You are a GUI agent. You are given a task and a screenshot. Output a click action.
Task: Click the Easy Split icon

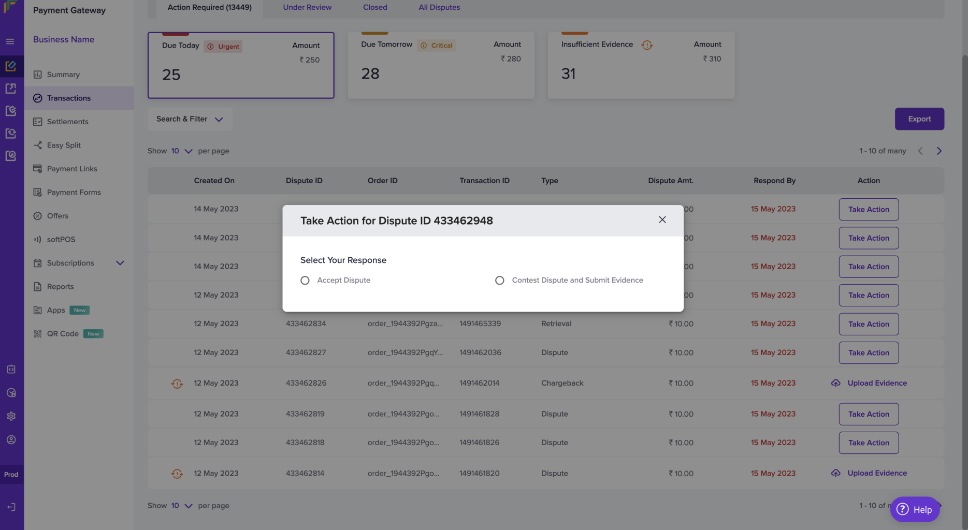click(x=37, y=145)
